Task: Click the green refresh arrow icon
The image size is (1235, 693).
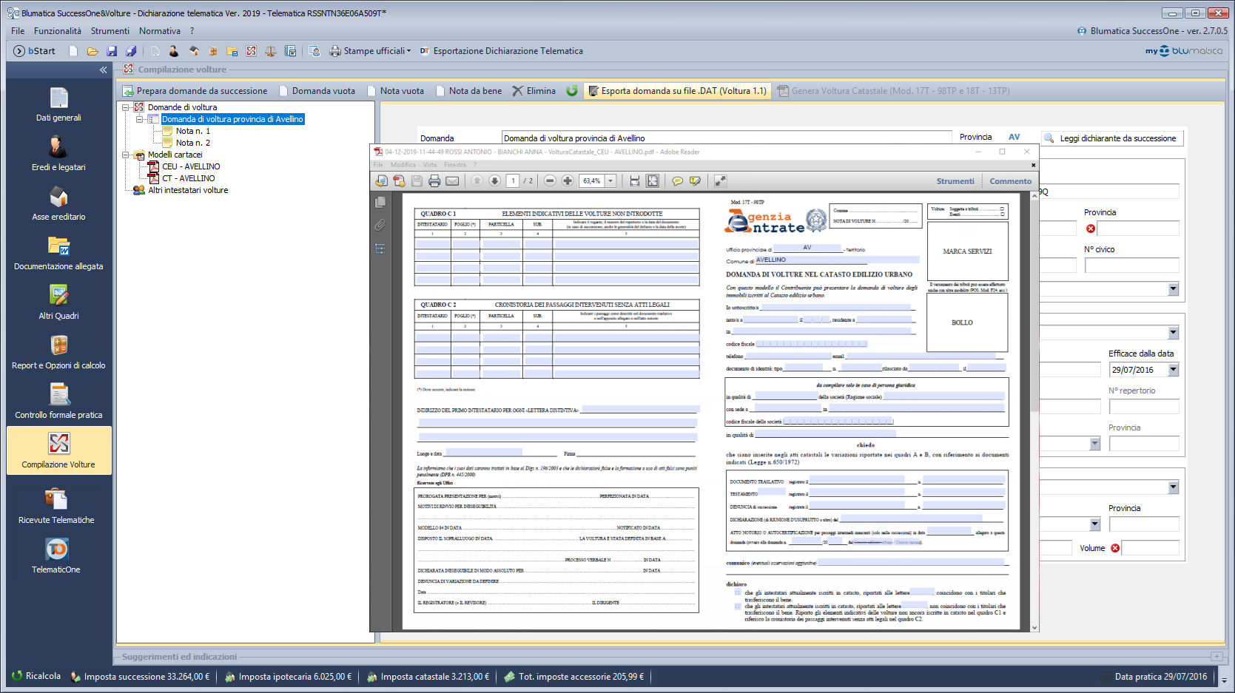Action: (572, 91)
